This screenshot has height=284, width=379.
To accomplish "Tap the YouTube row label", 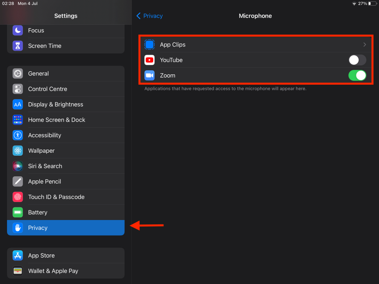I will (x=171, y=60).
